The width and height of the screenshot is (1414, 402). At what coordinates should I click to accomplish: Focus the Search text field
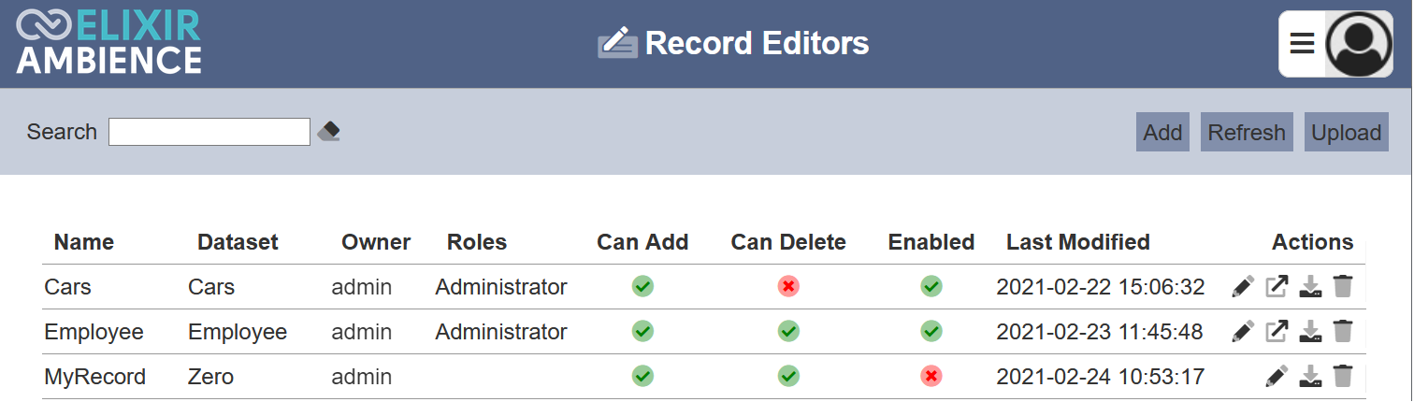tap(209, 132)
